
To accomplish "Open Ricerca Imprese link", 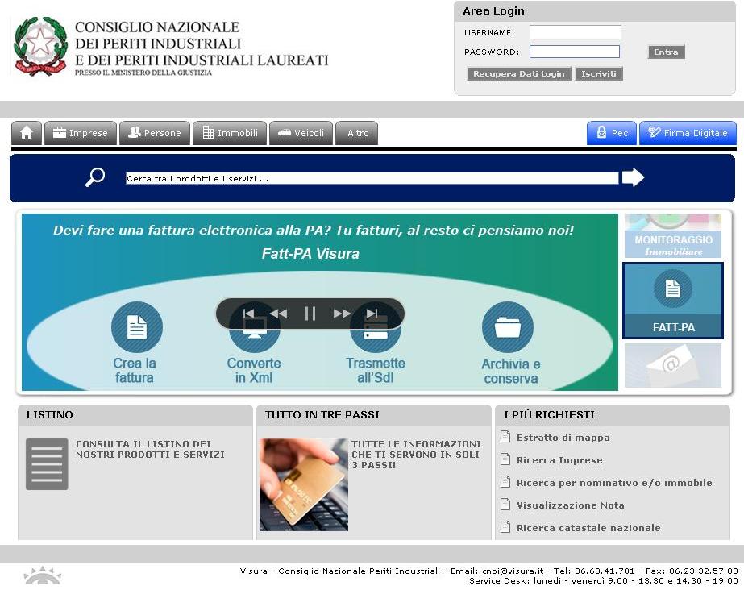I will (x=559, y=460).
